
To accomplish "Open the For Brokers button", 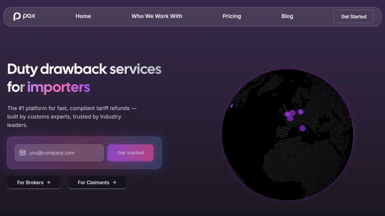I will tap(34, 183).
